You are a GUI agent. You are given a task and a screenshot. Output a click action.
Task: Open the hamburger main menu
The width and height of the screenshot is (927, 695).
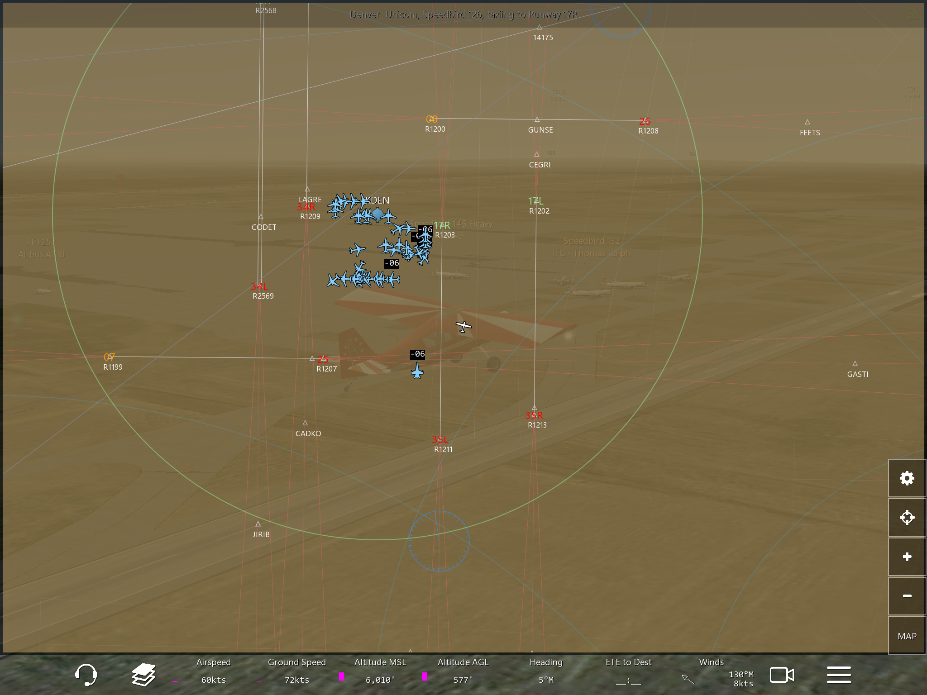(x=839, y=675)
